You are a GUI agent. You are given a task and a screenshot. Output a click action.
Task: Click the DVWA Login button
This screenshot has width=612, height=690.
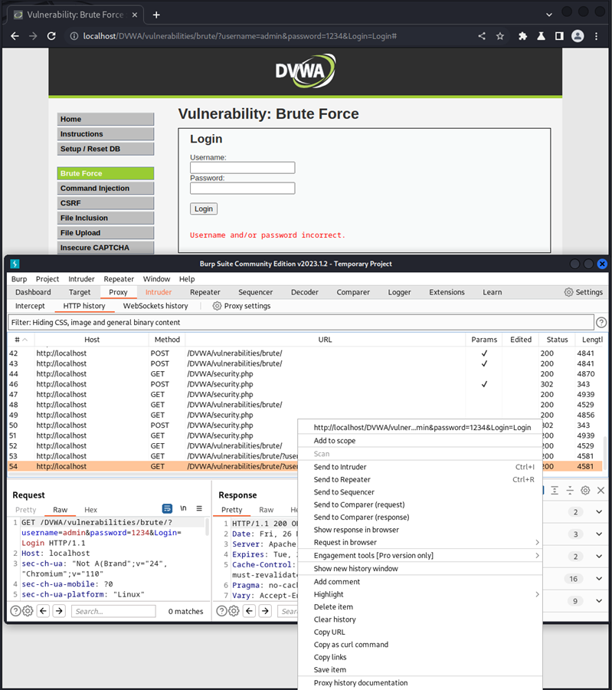(204, 209)
